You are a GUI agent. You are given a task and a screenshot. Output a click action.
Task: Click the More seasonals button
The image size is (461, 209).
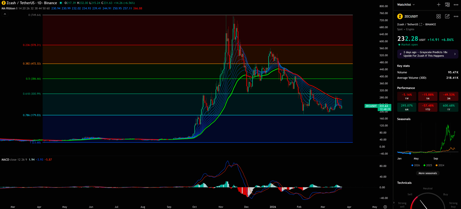[x=428, y=173]
